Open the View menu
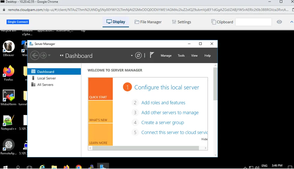The width and height of the screenshot is (294, 169). click(194, 56)
